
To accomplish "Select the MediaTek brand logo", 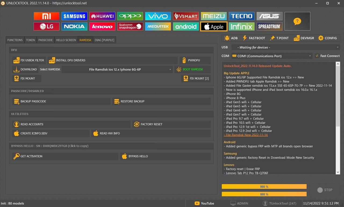I will coord(158,26).
